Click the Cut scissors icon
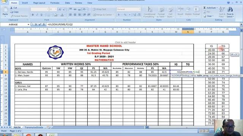The height and width of the screenshot is (136, 243). click(11, 8)
